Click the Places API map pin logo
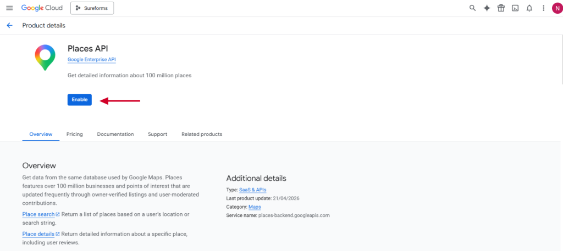563x251 pixels. (45, 58)
